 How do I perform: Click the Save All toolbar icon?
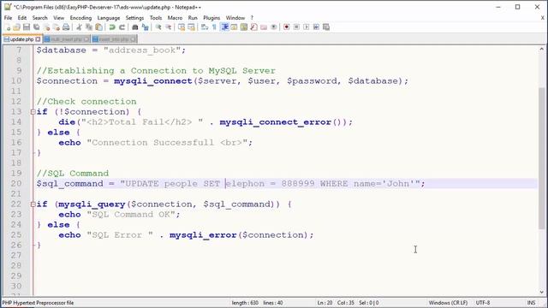click(x=36, y=27)
